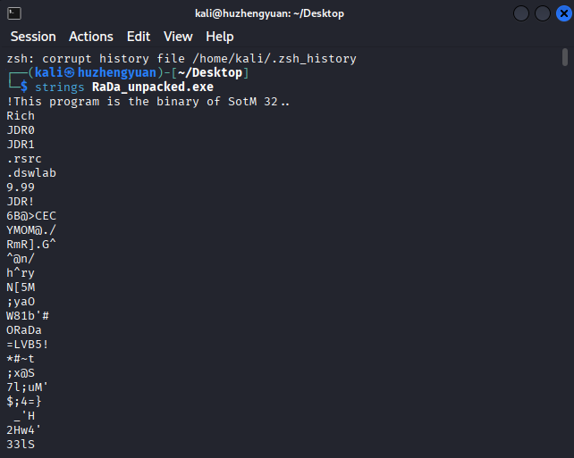Click the ORaDa output line
Image resolution: width=574 pixels, height=458 pixels.
(x=24, y=330)
